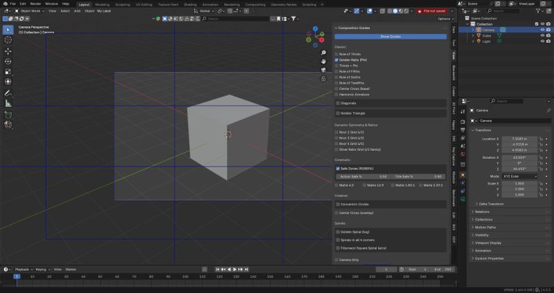This screenshot has height=293, width=554.
Task: Select the Cursor tool in the toolbar
Action: point(8,40)
